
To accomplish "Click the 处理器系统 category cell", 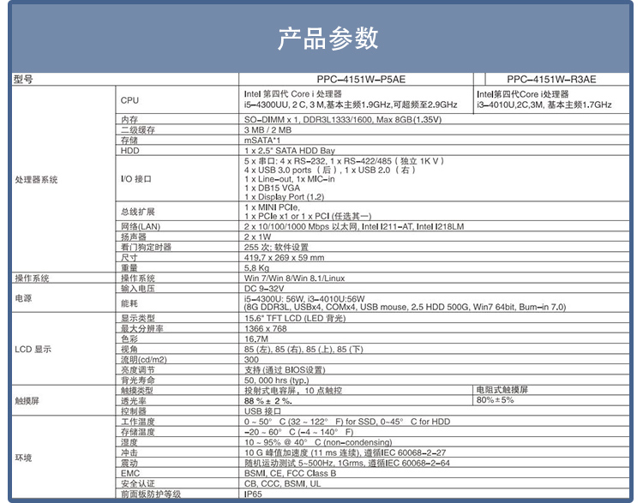I will [37, 180].
